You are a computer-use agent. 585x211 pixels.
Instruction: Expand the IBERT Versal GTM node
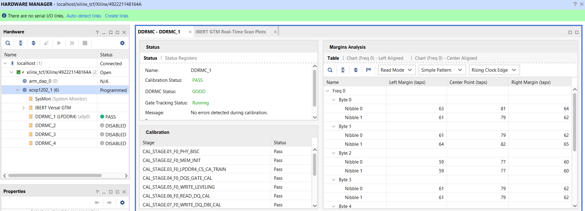coord(24,108)
